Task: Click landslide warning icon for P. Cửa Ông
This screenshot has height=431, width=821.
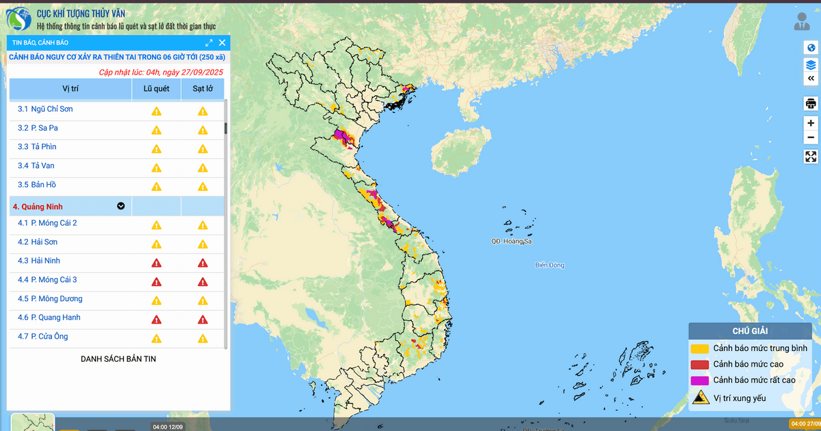Action: click(203, 339)
